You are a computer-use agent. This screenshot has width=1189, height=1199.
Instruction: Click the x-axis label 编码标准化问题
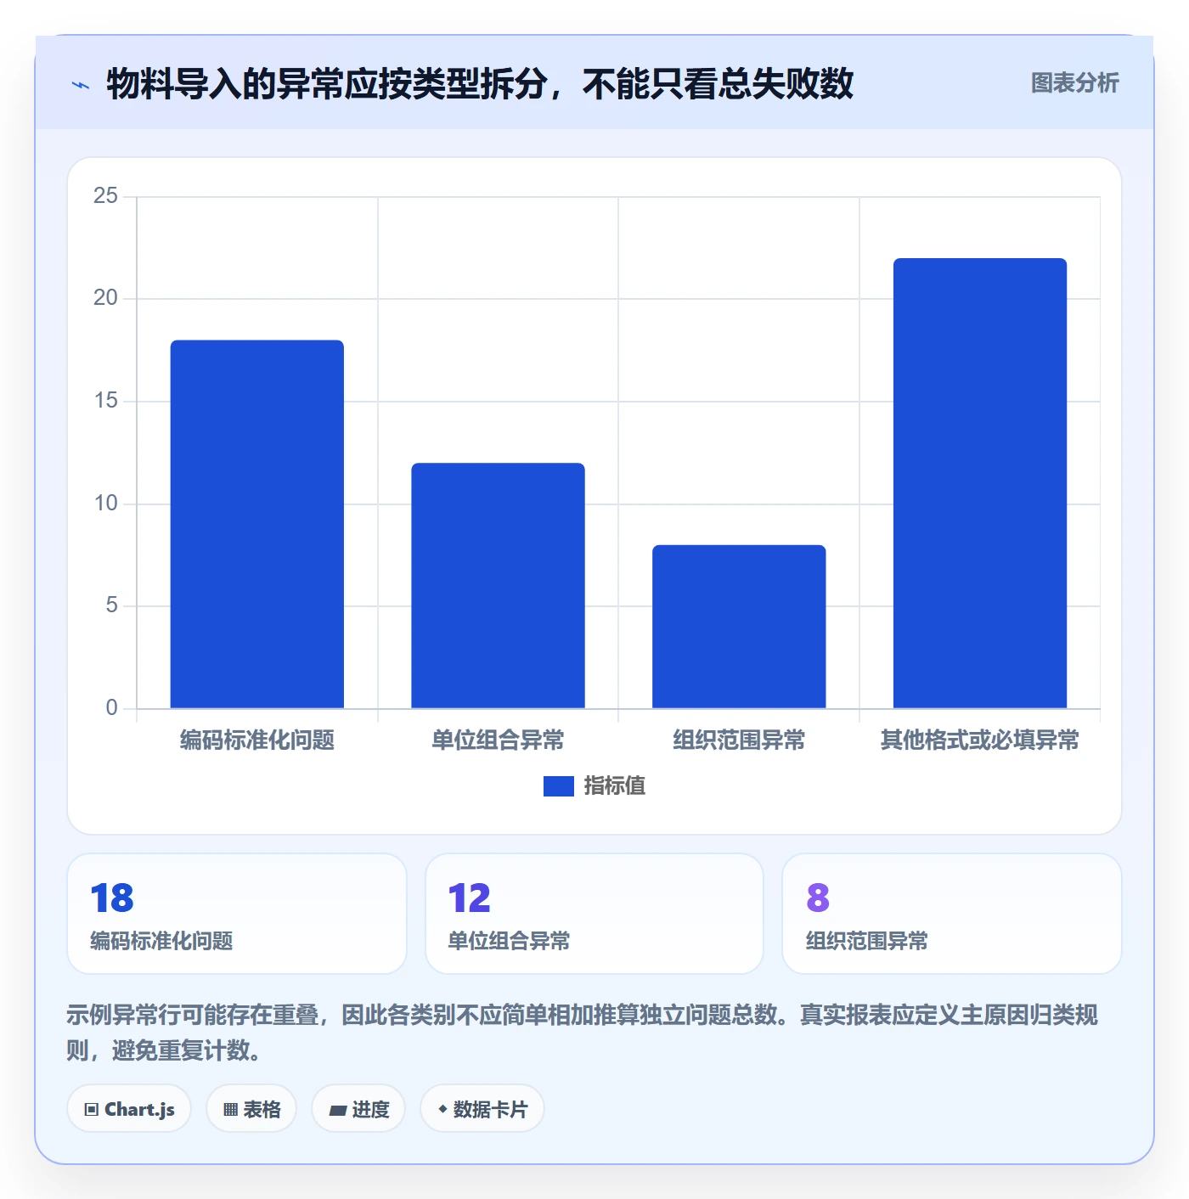click(257, 740)
